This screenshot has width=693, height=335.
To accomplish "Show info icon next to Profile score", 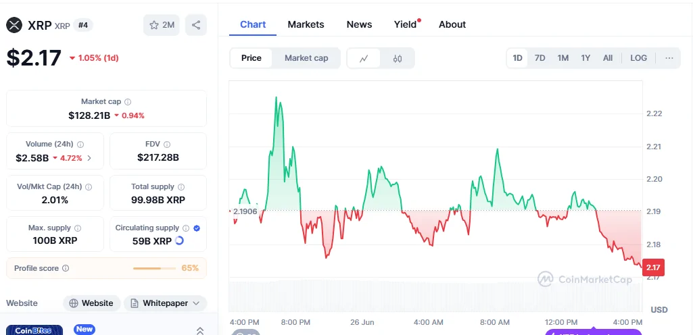I will tap(66, 268).
